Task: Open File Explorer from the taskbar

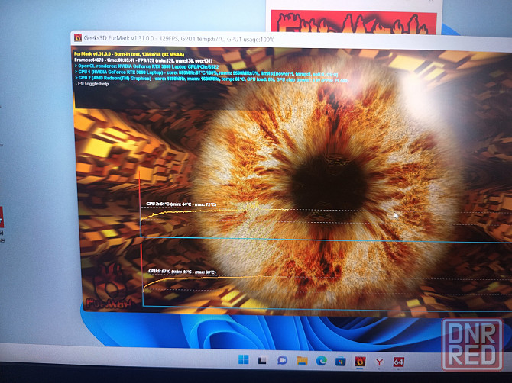Action: [302, 361]
